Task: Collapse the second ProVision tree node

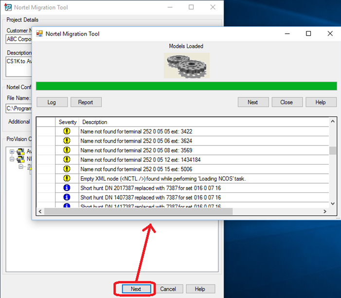Action: [12, 159]
